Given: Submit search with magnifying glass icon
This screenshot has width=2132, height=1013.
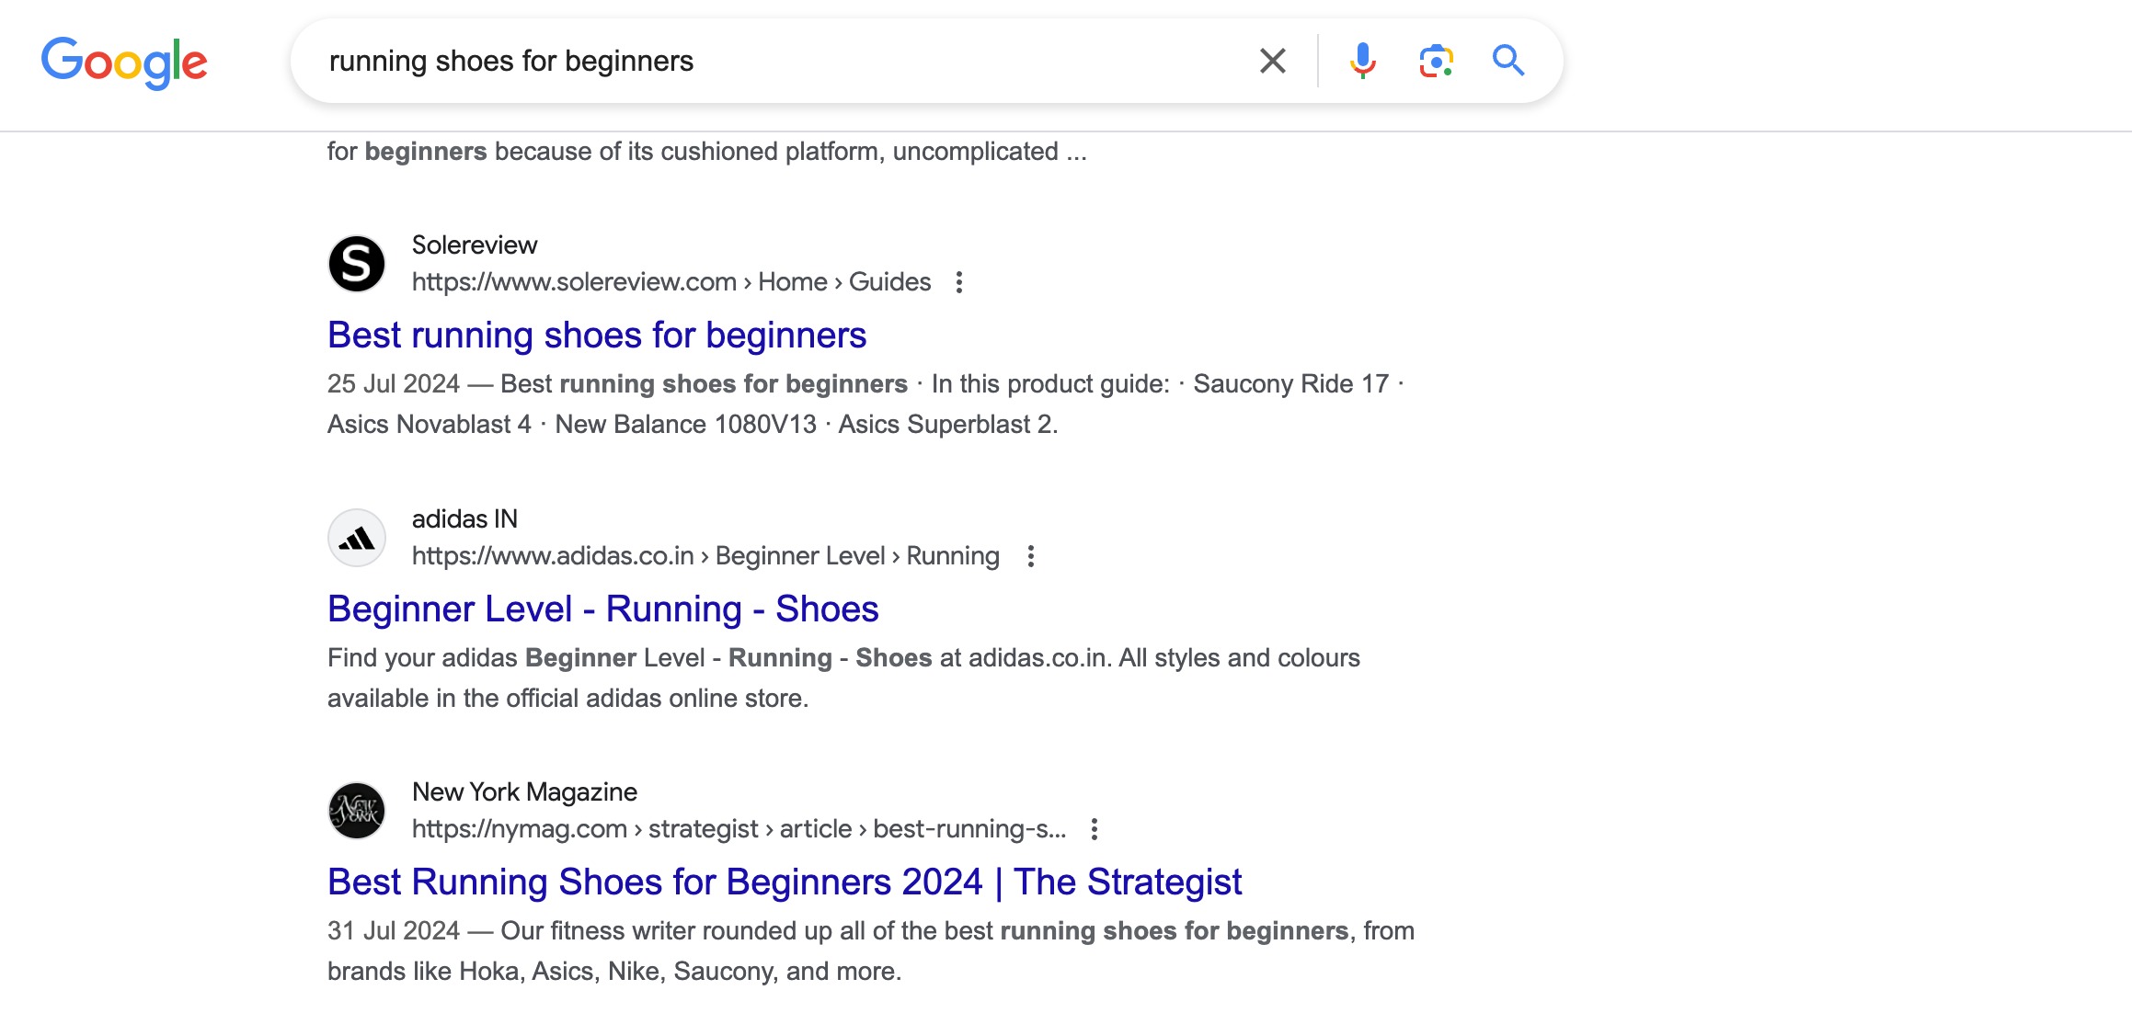Looking at the screenshot, I should pyautogui.click(x=1508, y=61).
